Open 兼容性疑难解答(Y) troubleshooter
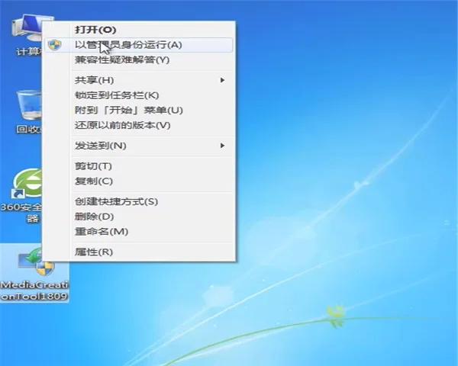 coord(122,59)
